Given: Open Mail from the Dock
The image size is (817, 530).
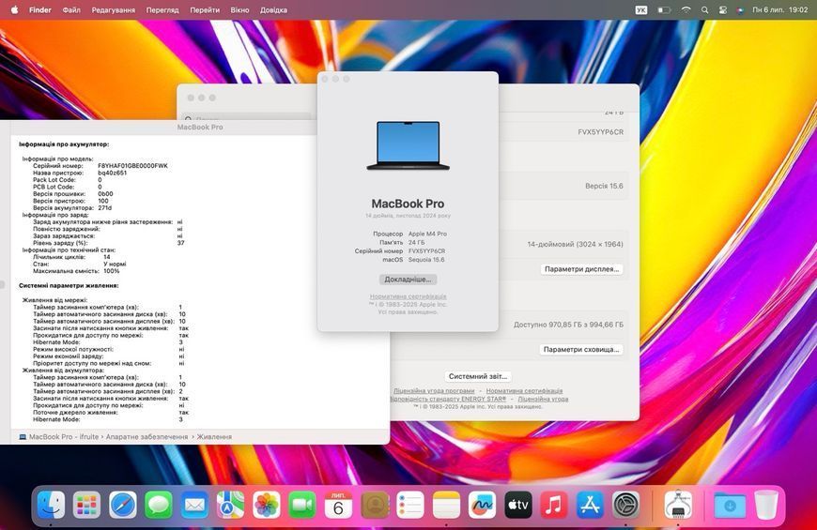Looking at the screenshot, I should (x=195, y=505).
